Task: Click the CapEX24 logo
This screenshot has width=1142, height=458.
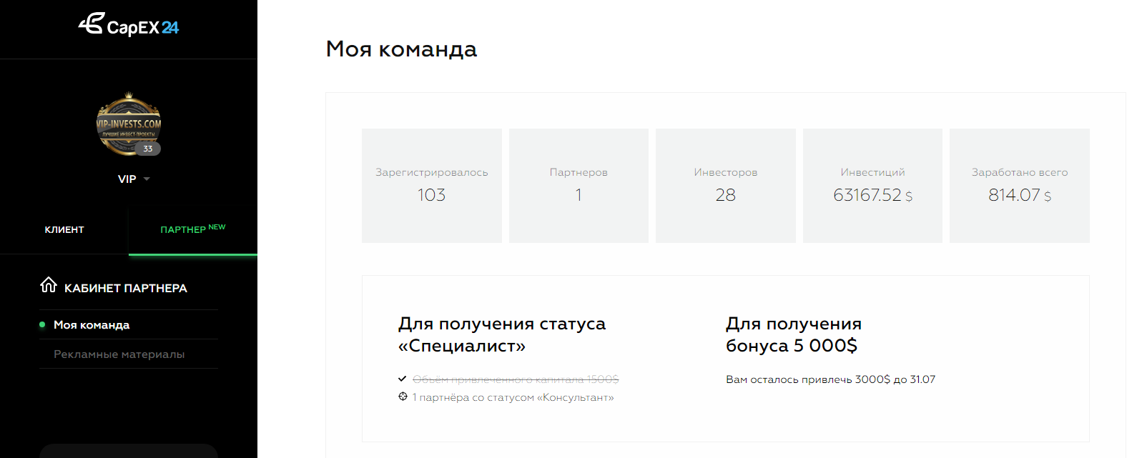Action: click(x=129, y=26)
